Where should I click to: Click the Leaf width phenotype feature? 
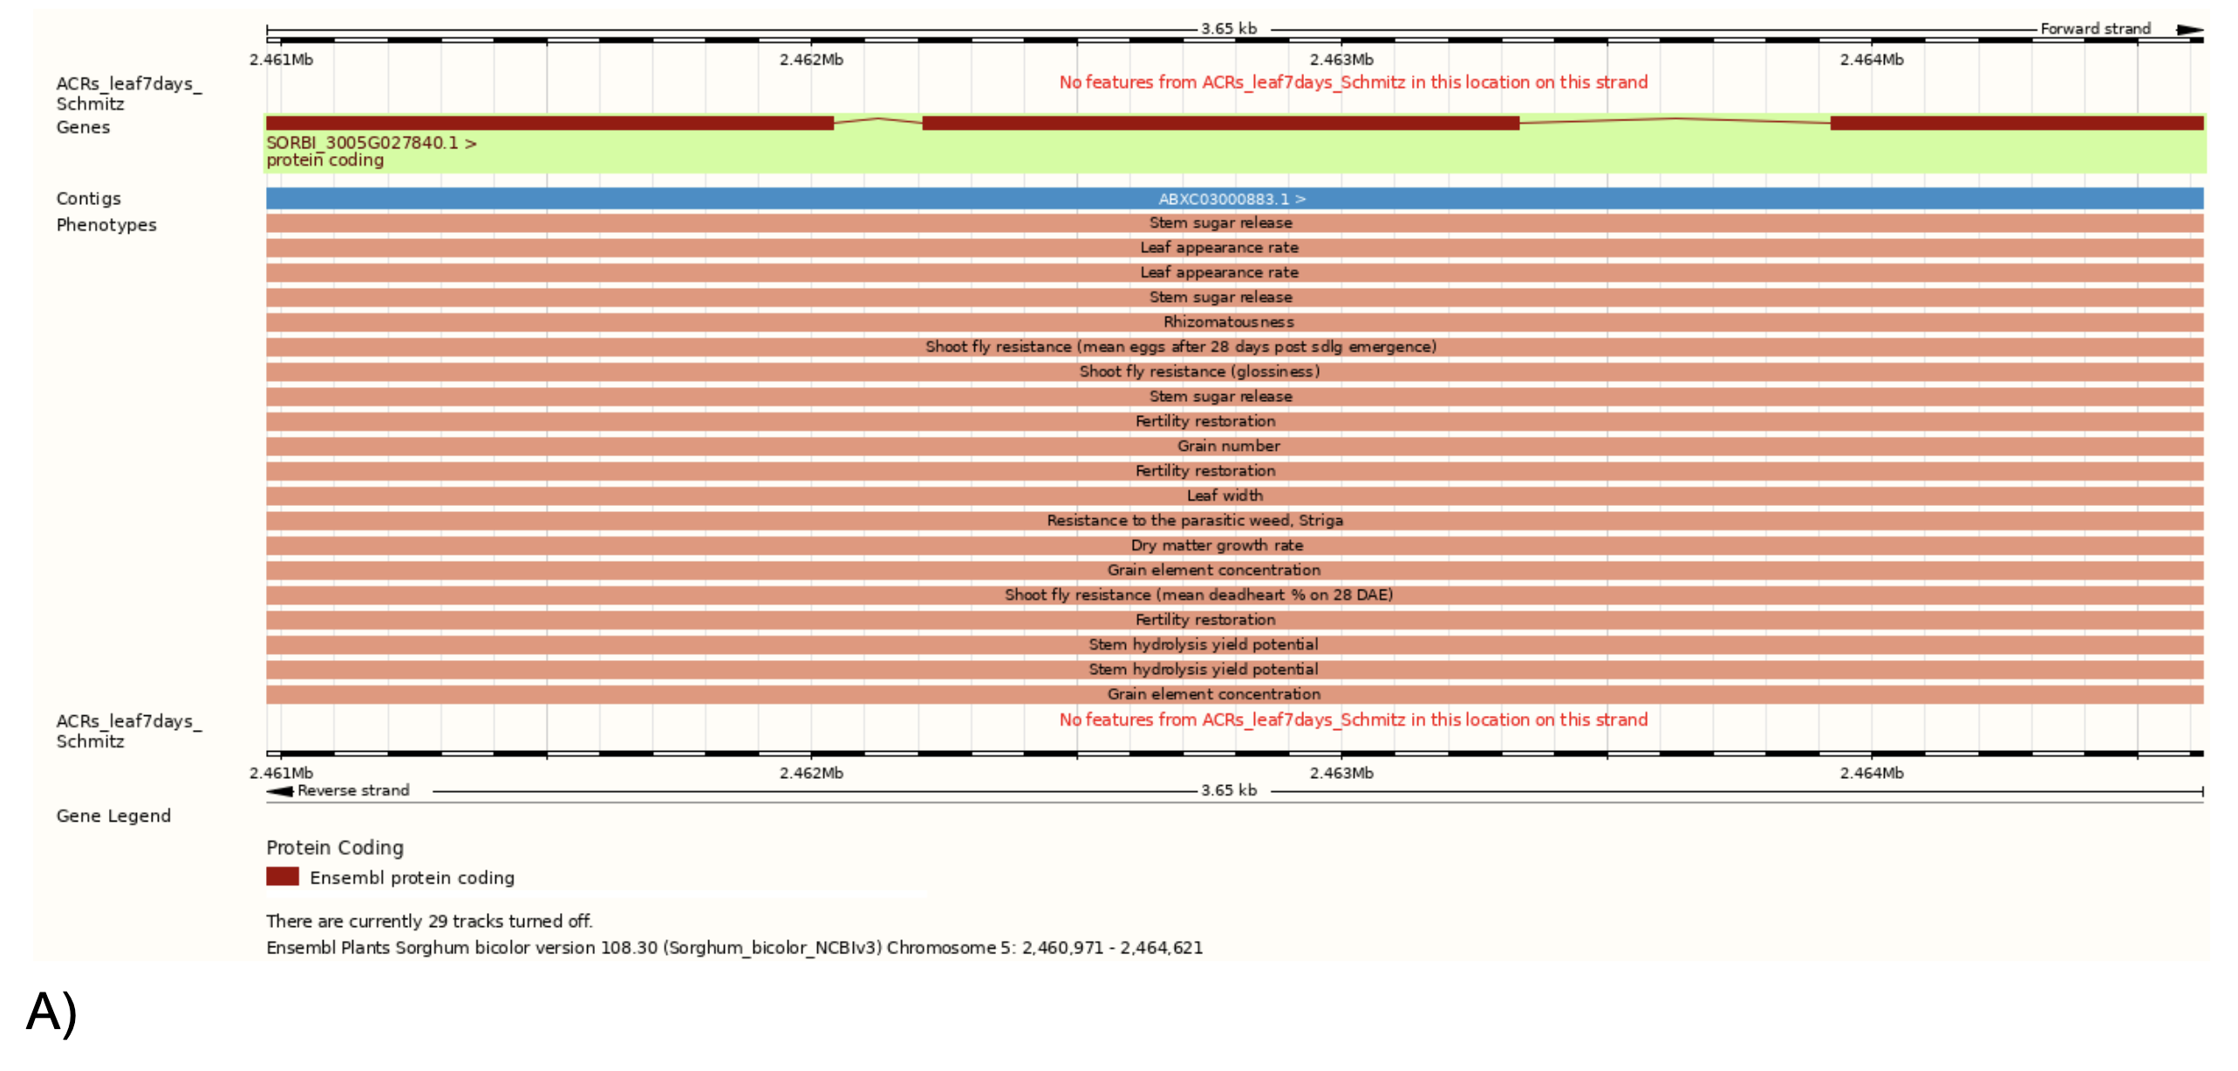(x=1225, y=495)
